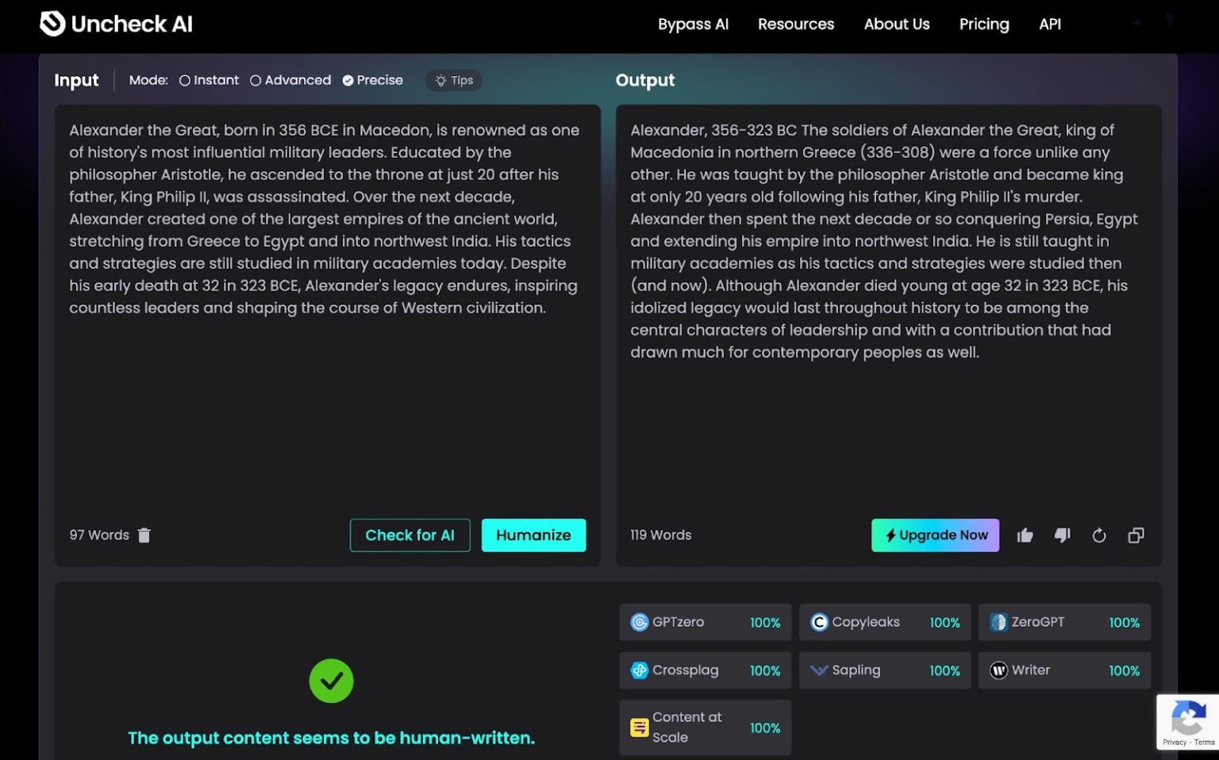Click inside the input text area
Screen dimensions: 1219x760
325,317
